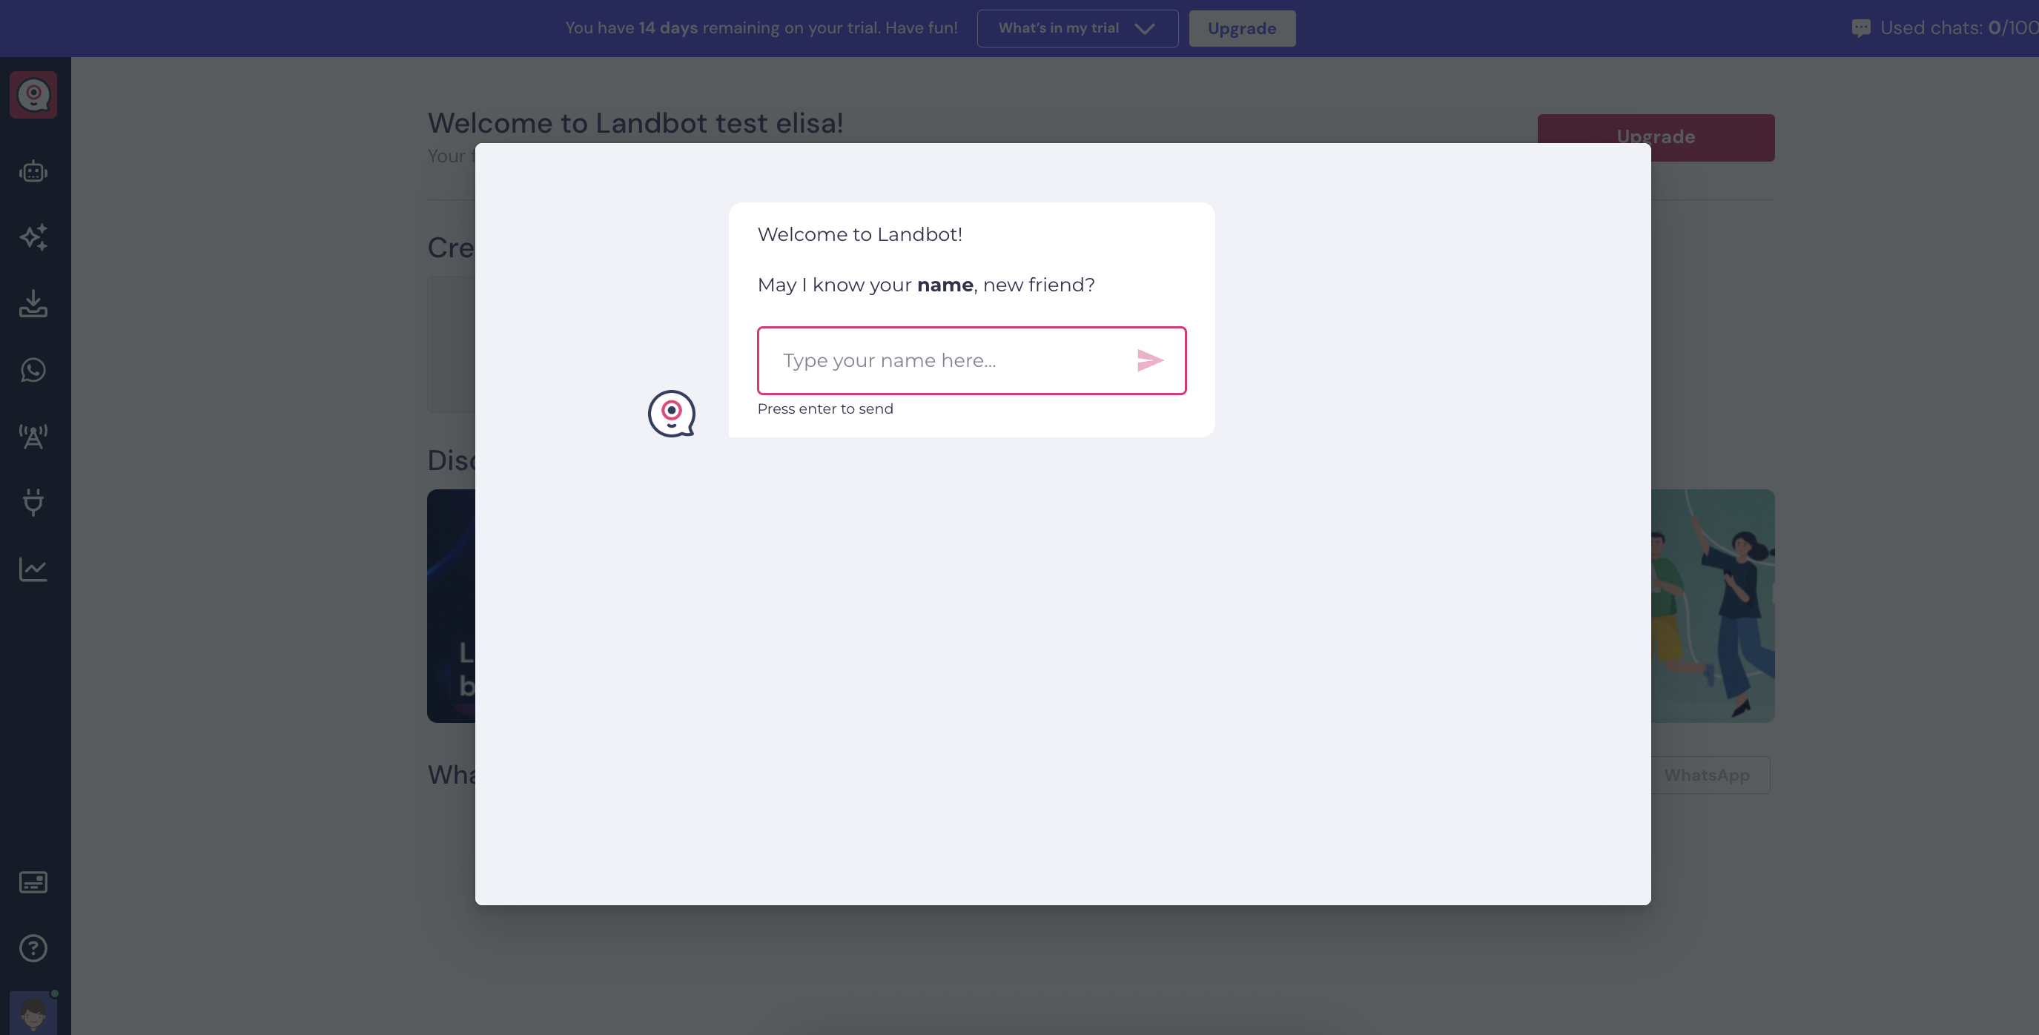The height and width of the screenshot is (1035, 2039).
Task: Click the May I know your name question
Action: (x=925, y=285)
